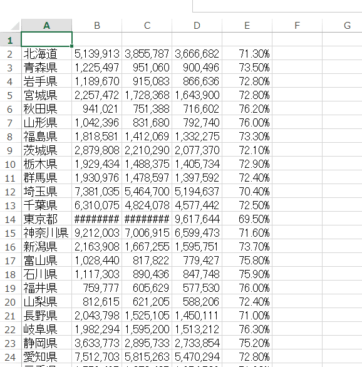Click cell containing 東京都
Image resolution: width=362 pixels, height=367 pixels.
click(46, 219)
